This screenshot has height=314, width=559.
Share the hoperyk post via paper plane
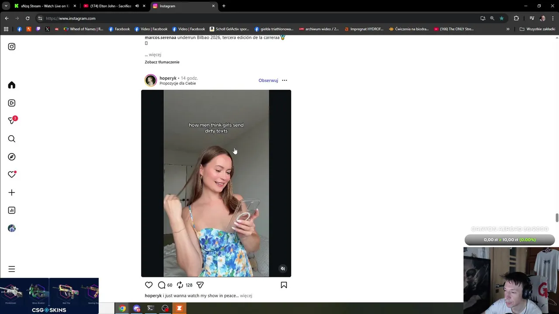click(x=200, y=285)
